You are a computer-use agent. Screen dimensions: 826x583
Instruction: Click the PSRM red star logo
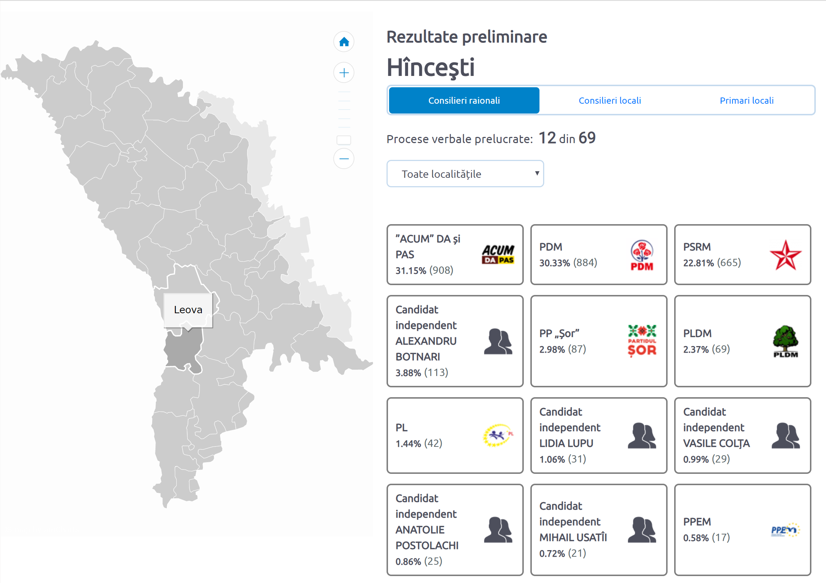click(x=785, y=255)
